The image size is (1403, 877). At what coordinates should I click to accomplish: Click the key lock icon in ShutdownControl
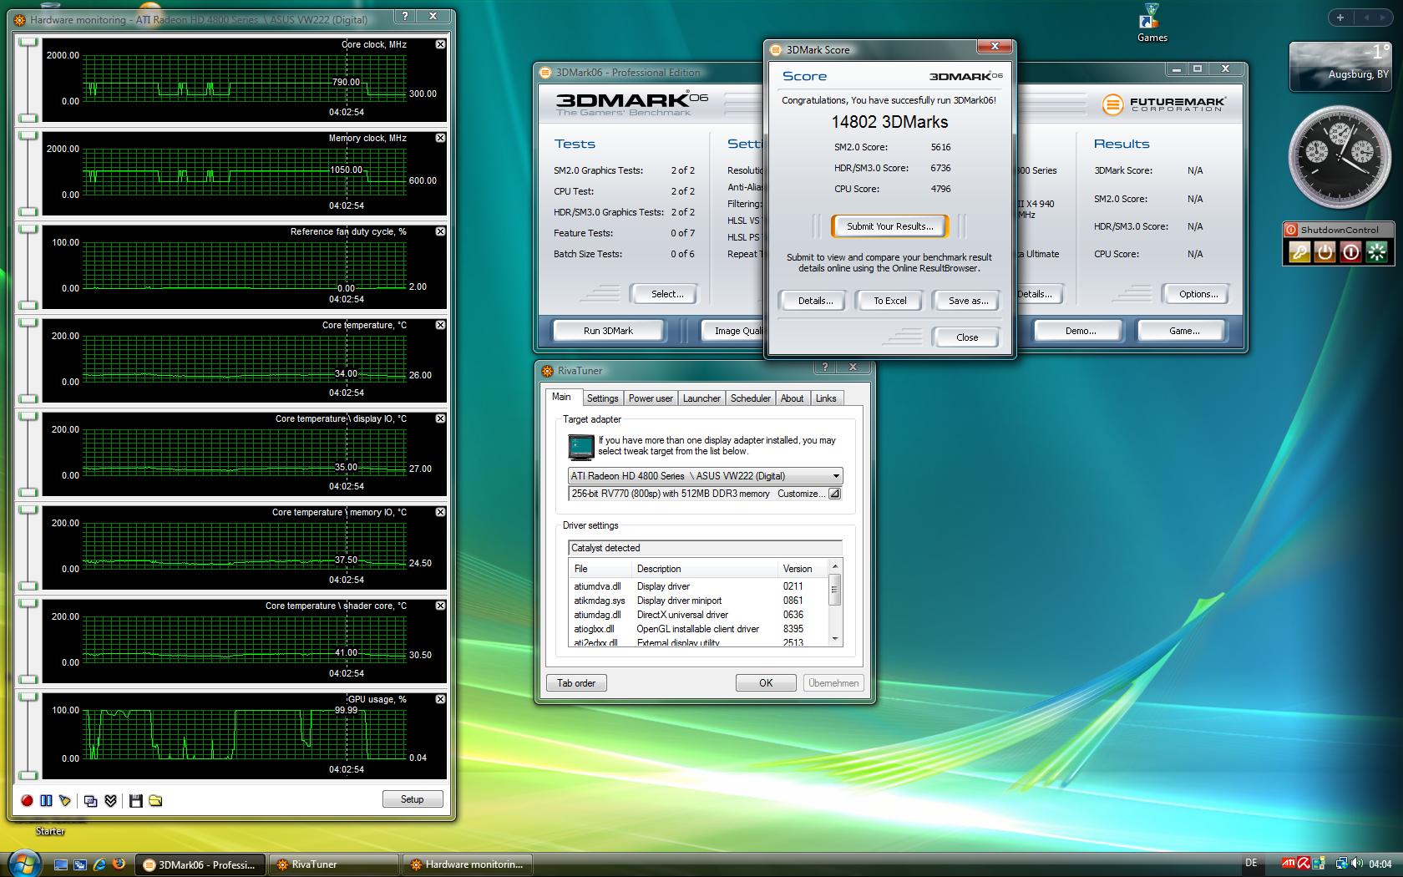[1299, 251]
